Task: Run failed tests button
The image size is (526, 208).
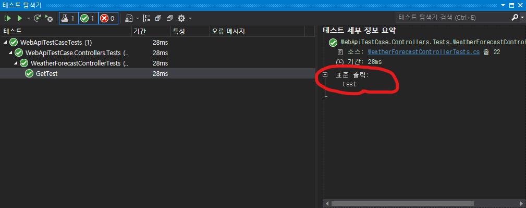Action: (49, 18)
